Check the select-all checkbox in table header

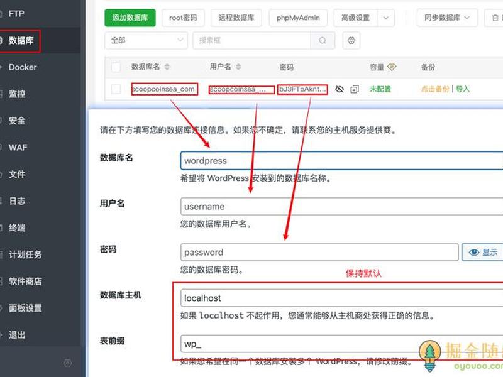click(x=116, y=67)
